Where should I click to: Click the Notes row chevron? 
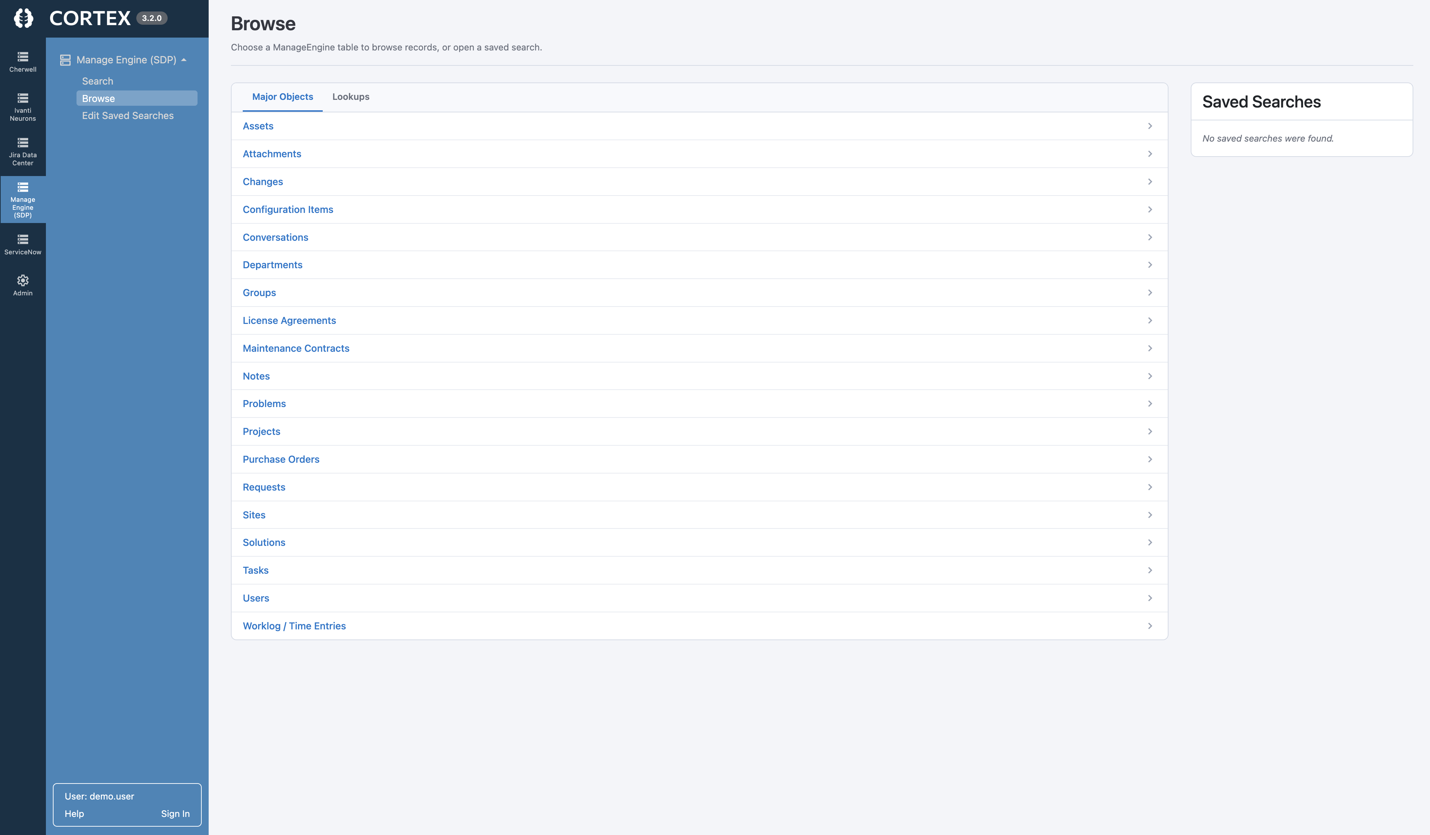tap(1150, 376)
